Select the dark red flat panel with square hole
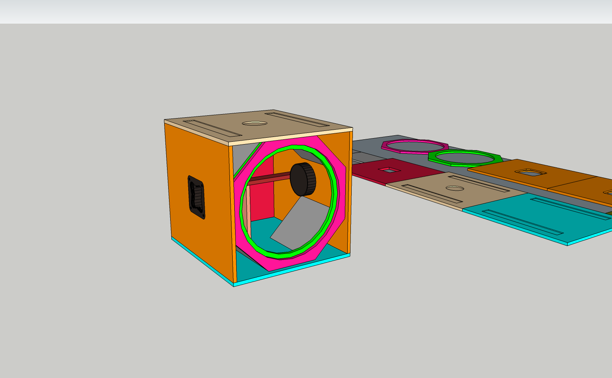Screen dimensions: 612x378 [368, 172]
